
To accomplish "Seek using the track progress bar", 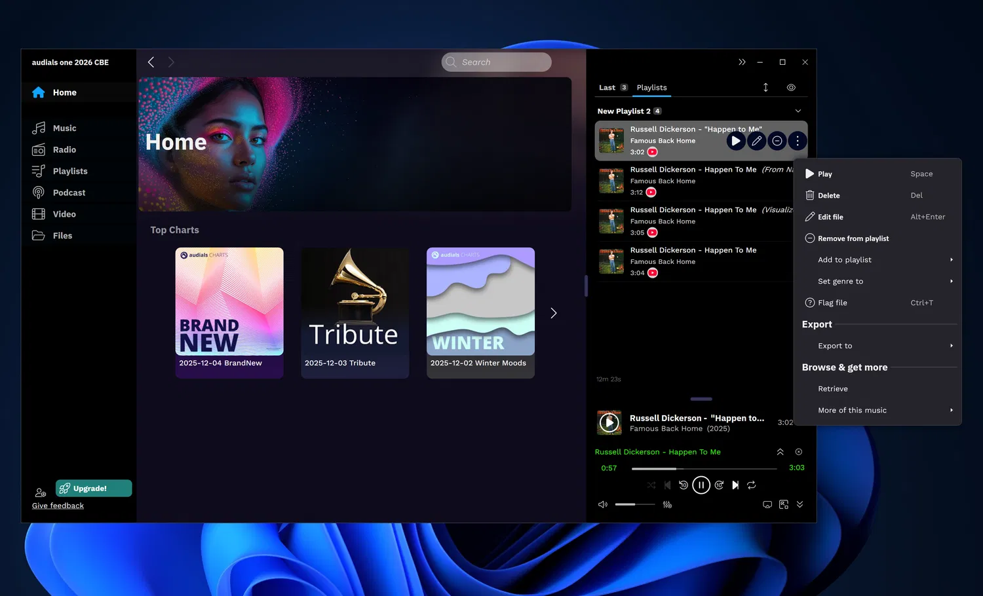I will [704, 468].
